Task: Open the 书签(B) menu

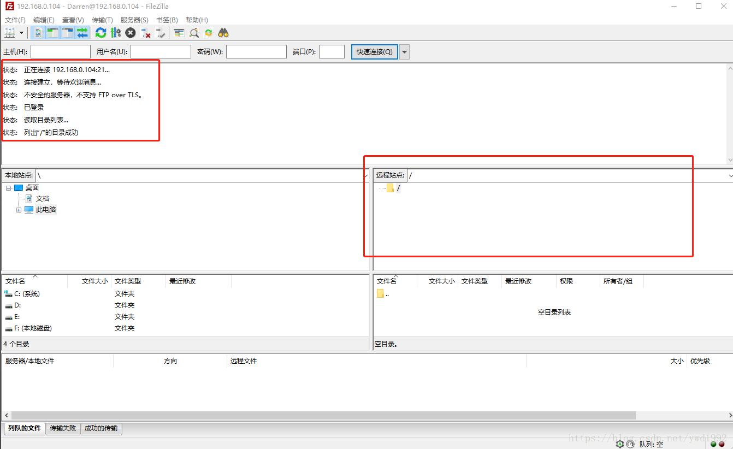Action: click(167, 20)
